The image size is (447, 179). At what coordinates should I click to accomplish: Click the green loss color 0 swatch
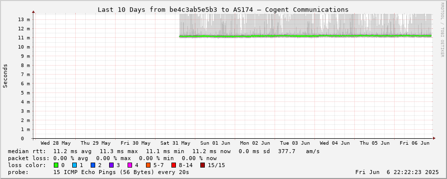[56, 165]
